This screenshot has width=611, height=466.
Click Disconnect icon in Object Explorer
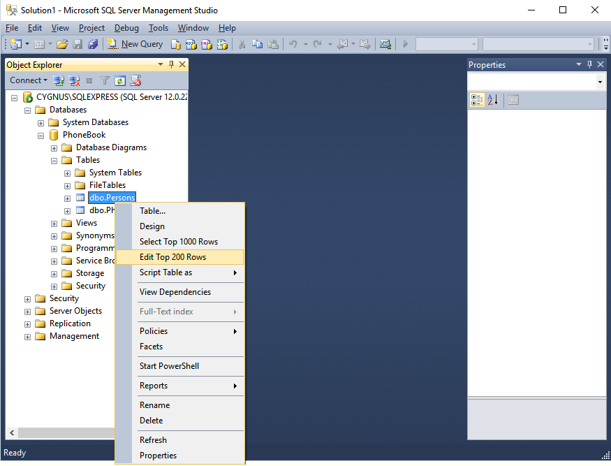tap(74, 81)
